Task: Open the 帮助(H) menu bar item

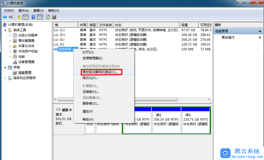Action: coord(54,11)
